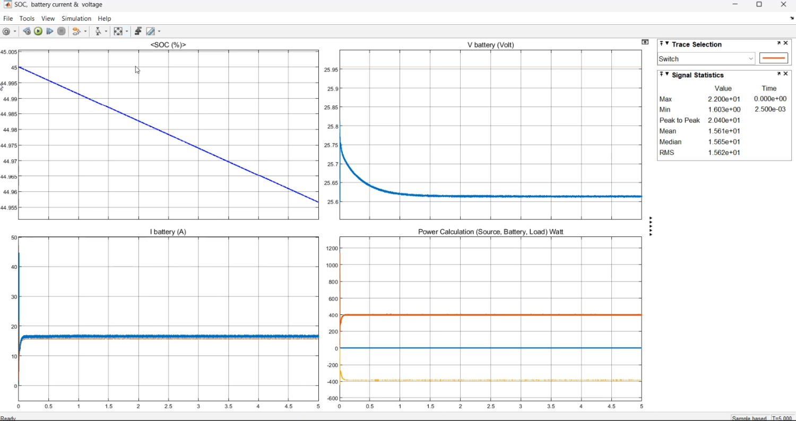Collapse the Trace Selection panel
This screenshot has height=421, width=796.
pyautogui.click(x=667, y=44)
